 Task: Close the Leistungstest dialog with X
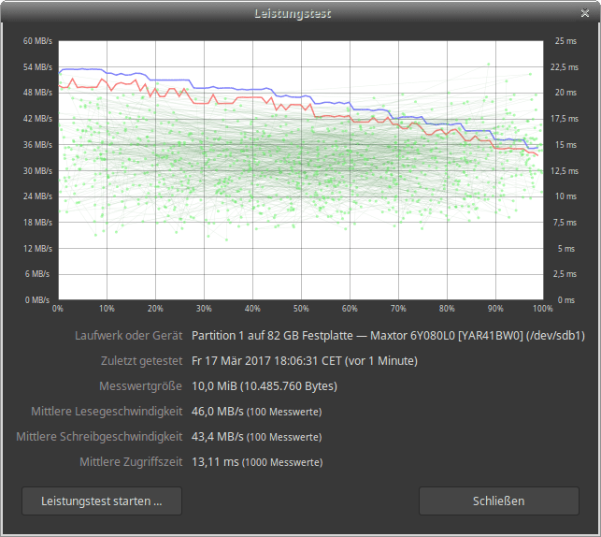click(585, 13)
